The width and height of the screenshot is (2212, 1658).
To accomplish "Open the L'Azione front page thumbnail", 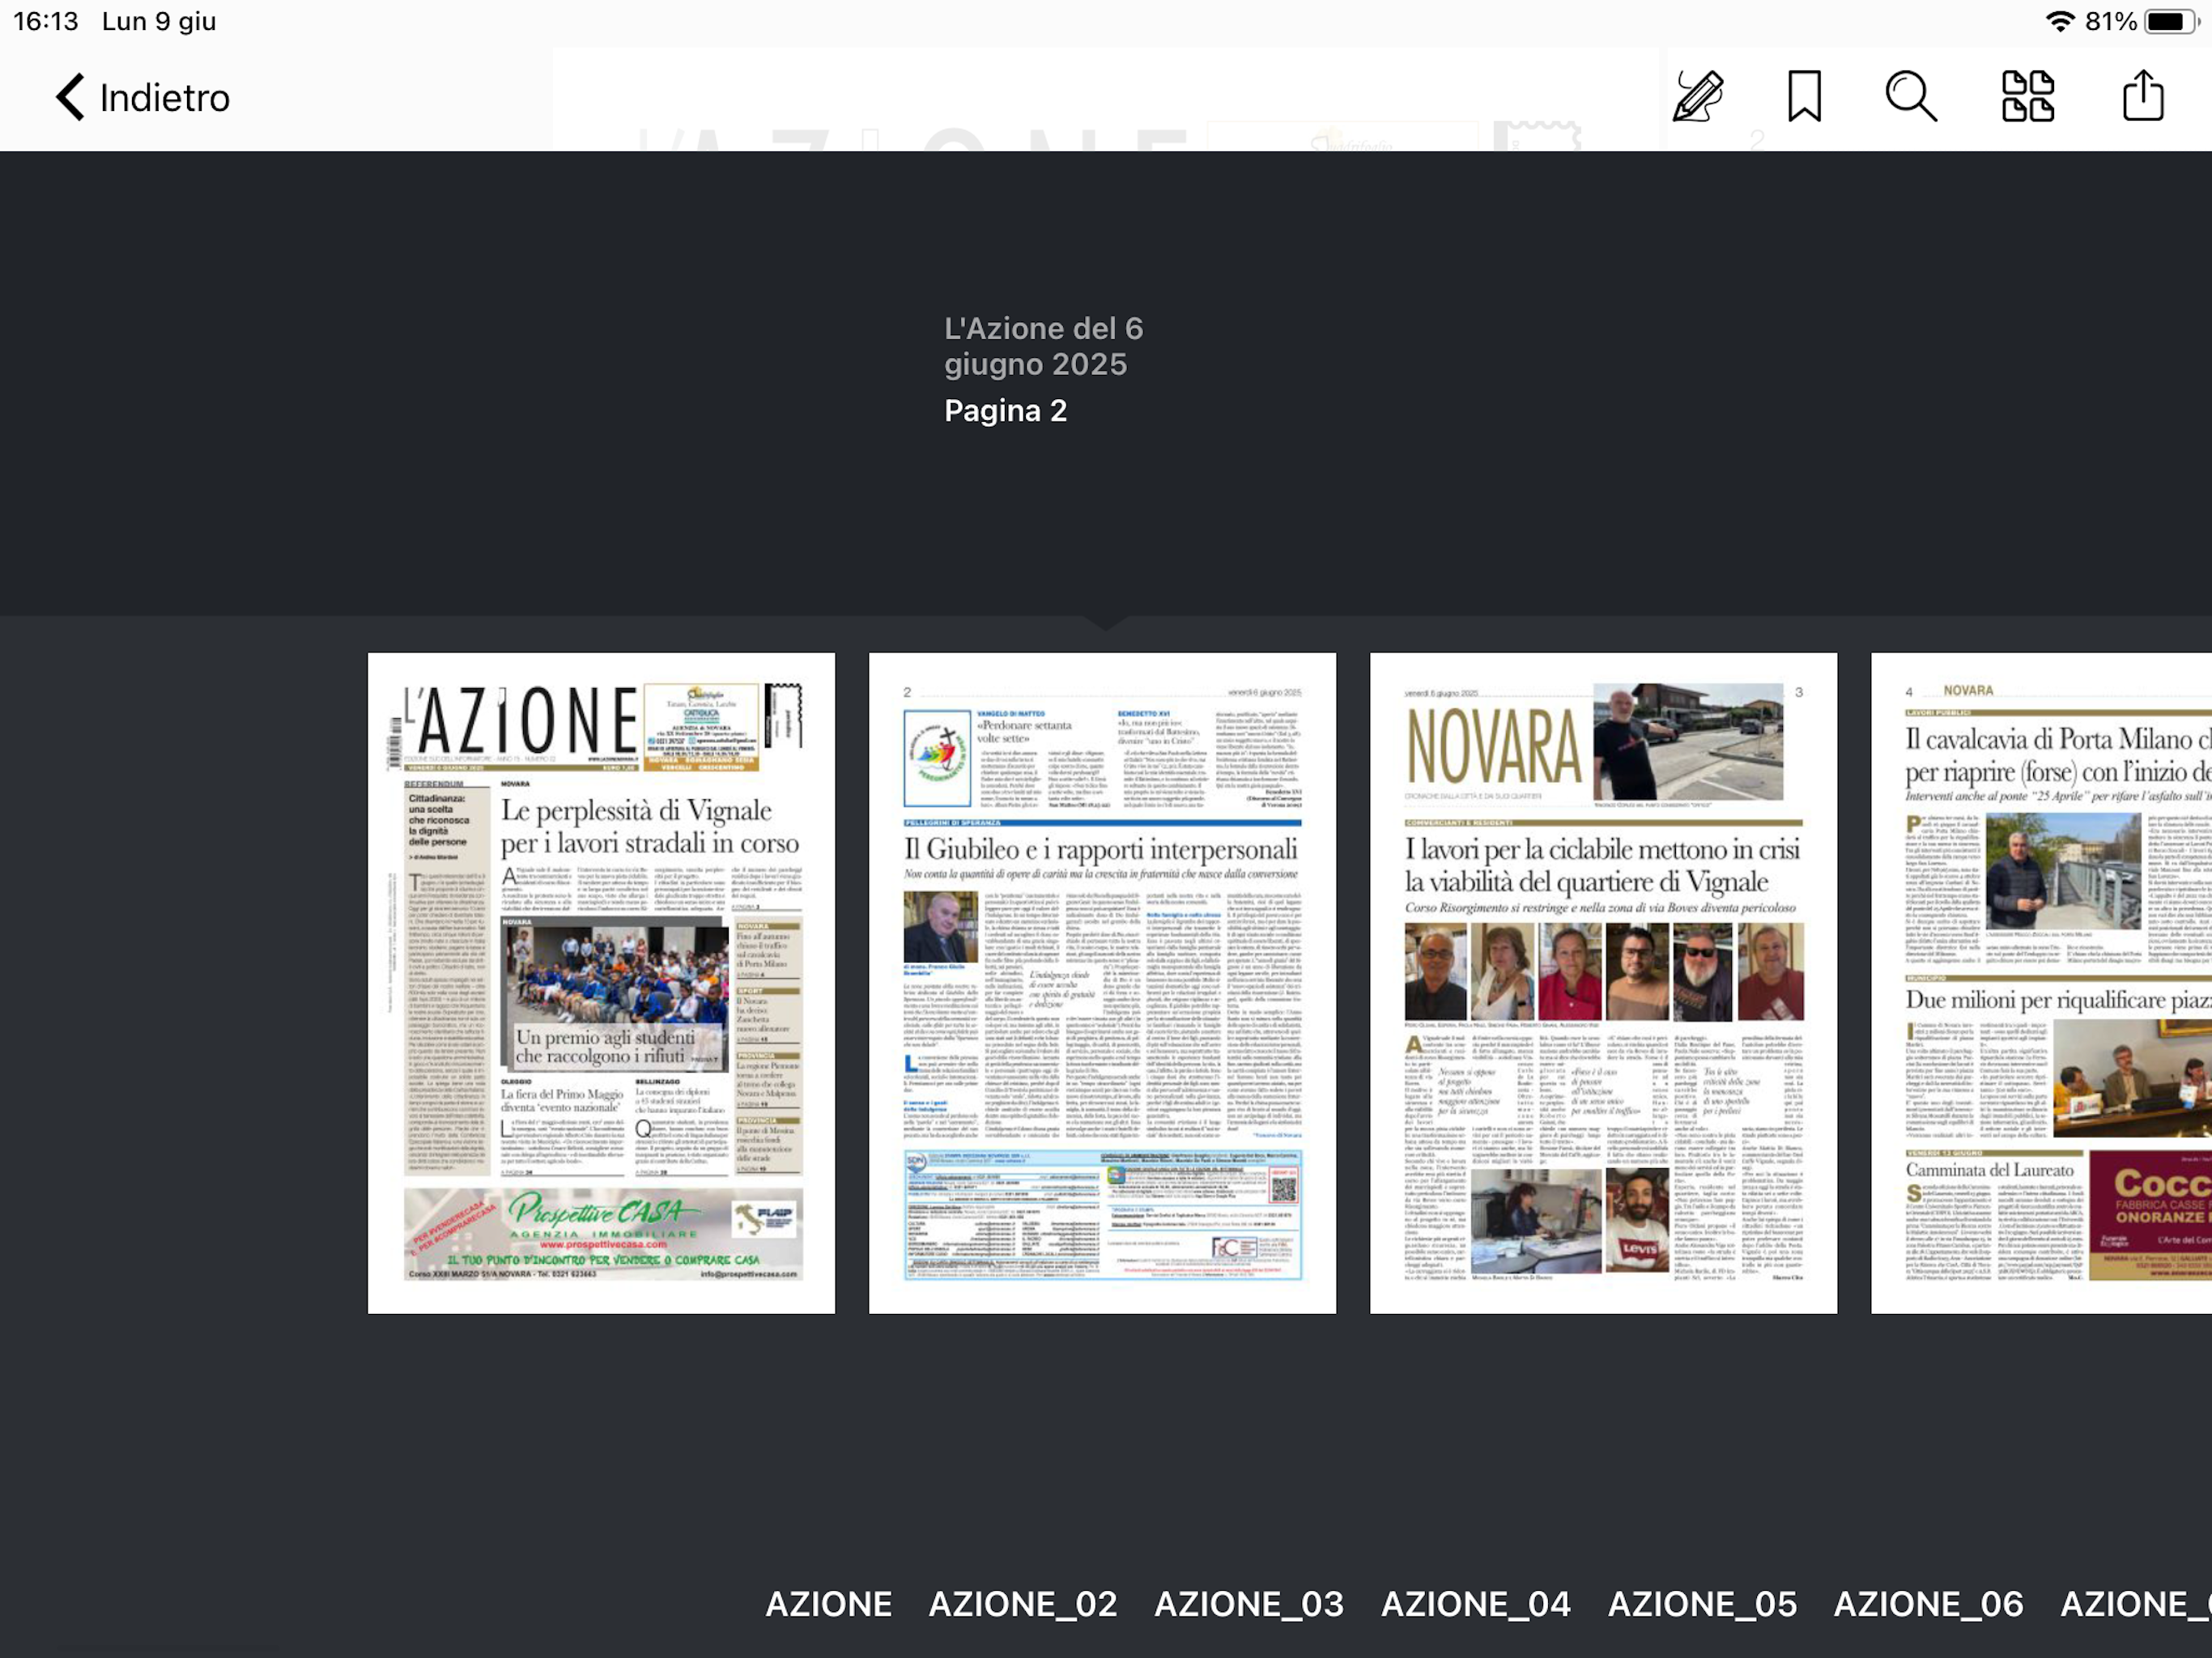I will pos(601,983).
